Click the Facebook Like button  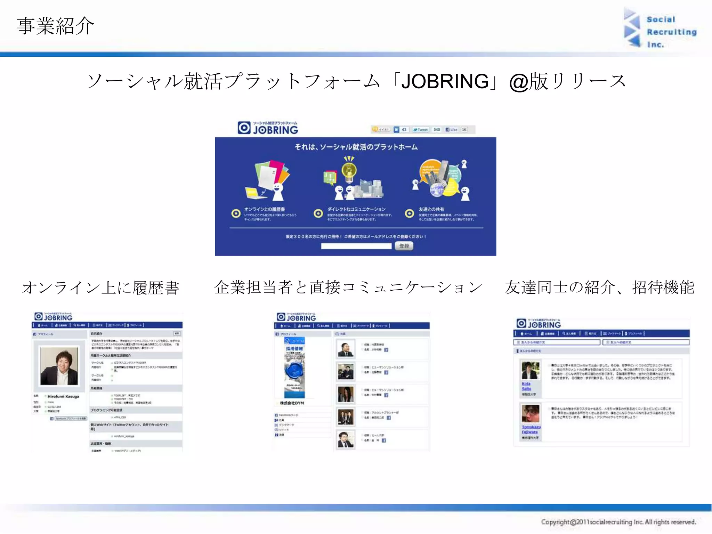(452, 130)
